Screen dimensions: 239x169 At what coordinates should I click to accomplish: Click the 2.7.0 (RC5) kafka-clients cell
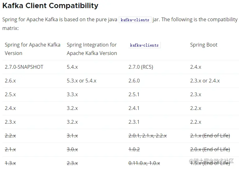click(141, 67)
